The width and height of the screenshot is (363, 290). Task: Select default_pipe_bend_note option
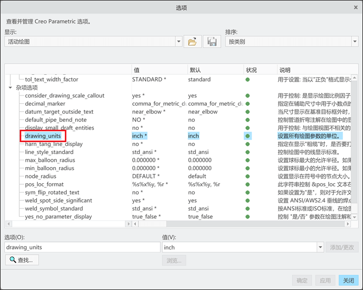tap(55, 120)
